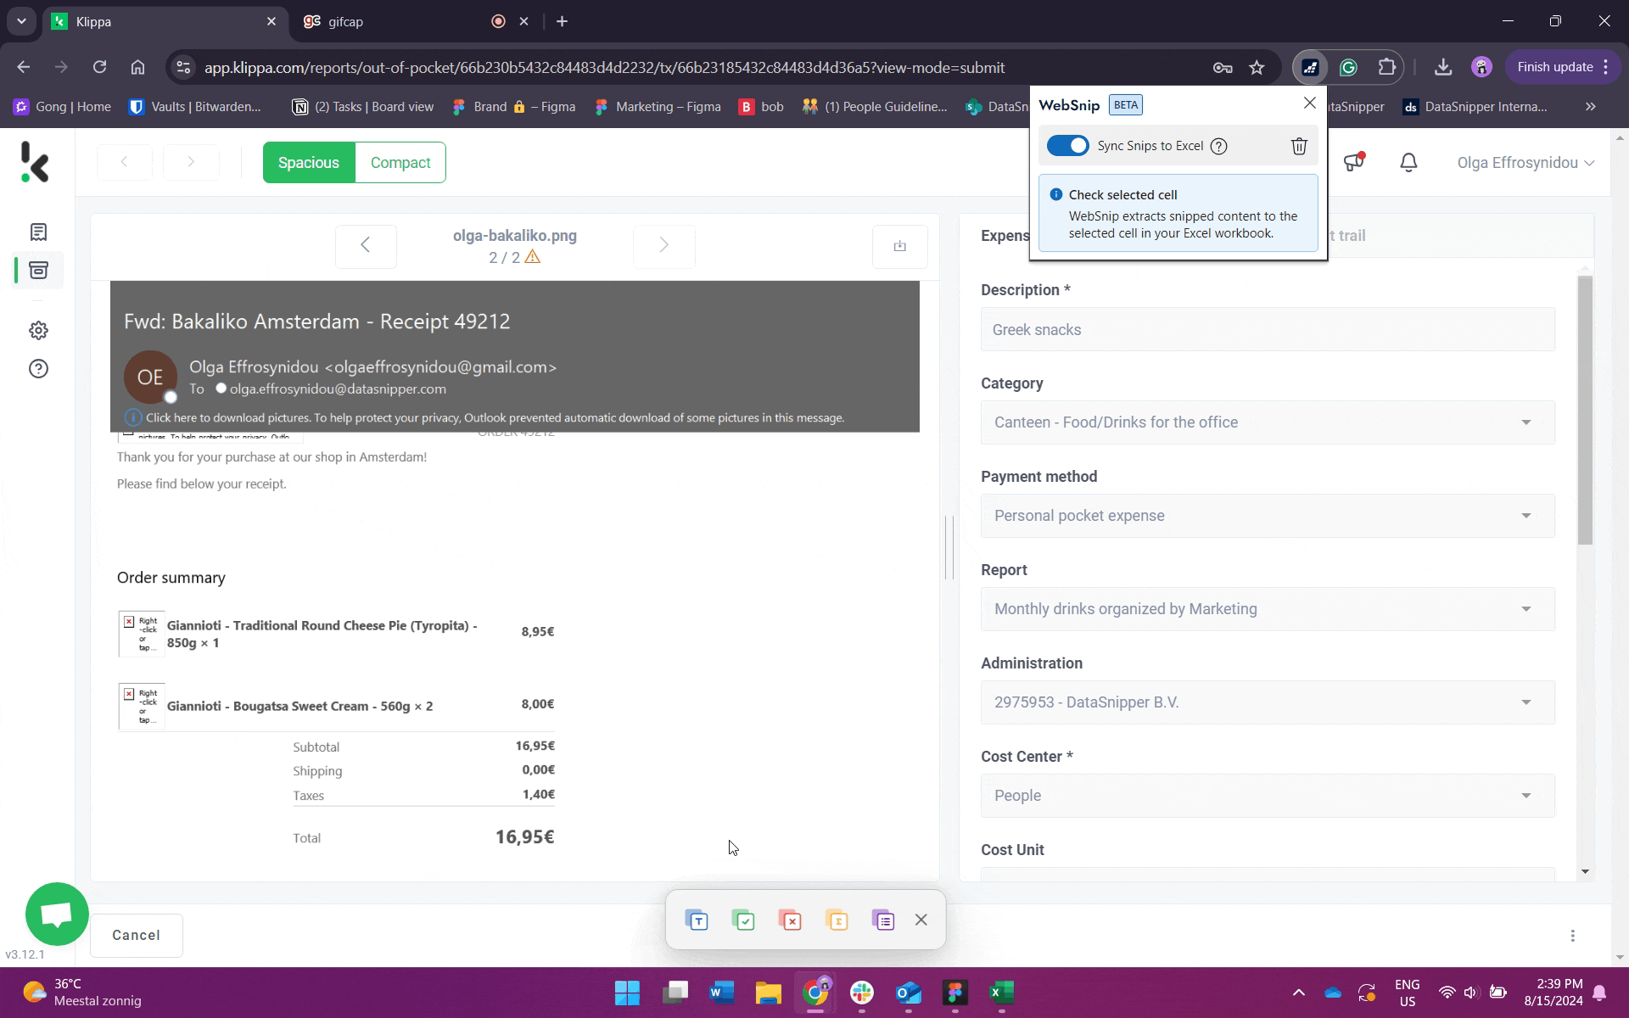Select the Compact view tab

pyautogui.click(x=400, y=162)
